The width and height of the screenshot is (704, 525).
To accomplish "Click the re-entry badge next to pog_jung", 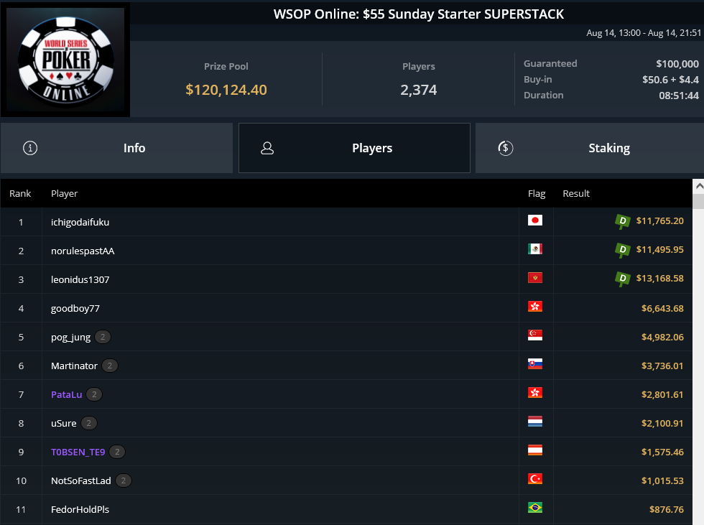I will coord(103,337).
